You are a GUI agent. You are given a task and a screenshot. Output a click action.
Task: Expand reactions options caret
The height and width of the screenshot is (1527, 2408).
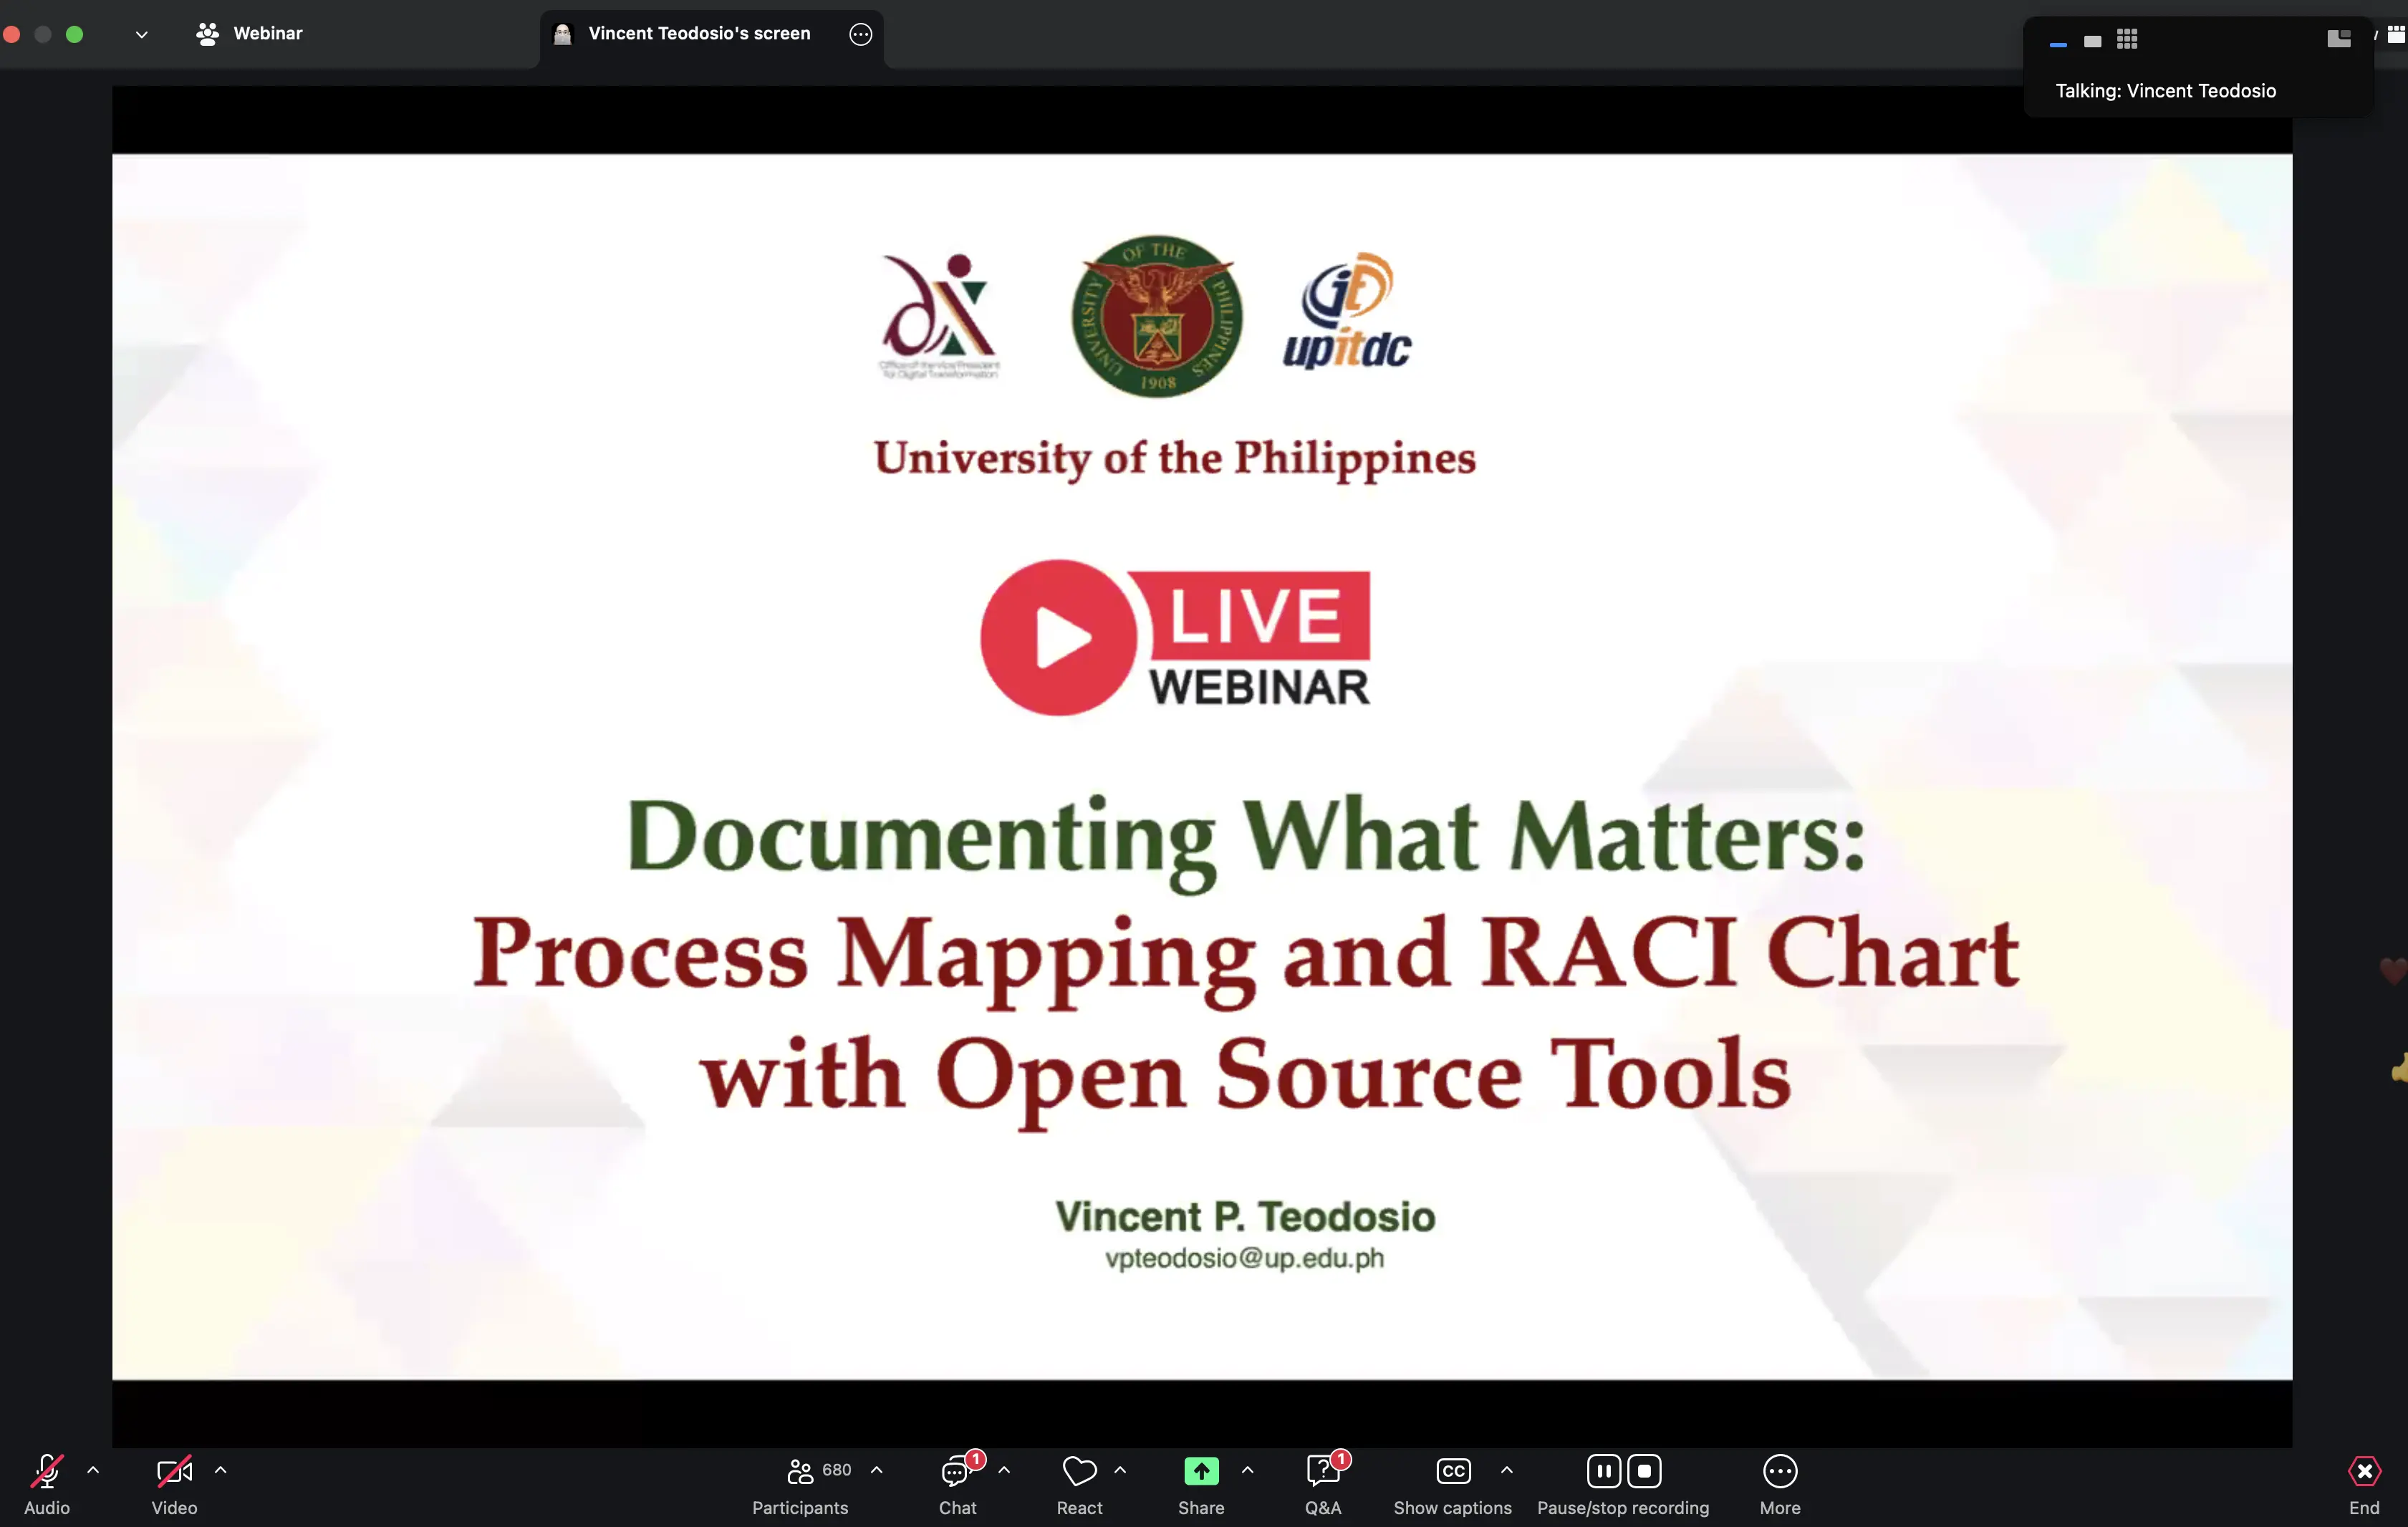(x=1120, y=1470)
